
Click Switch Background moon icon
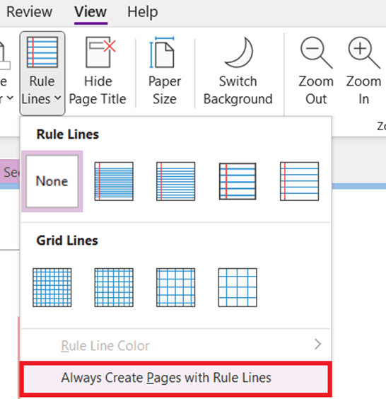click(238, 52)
